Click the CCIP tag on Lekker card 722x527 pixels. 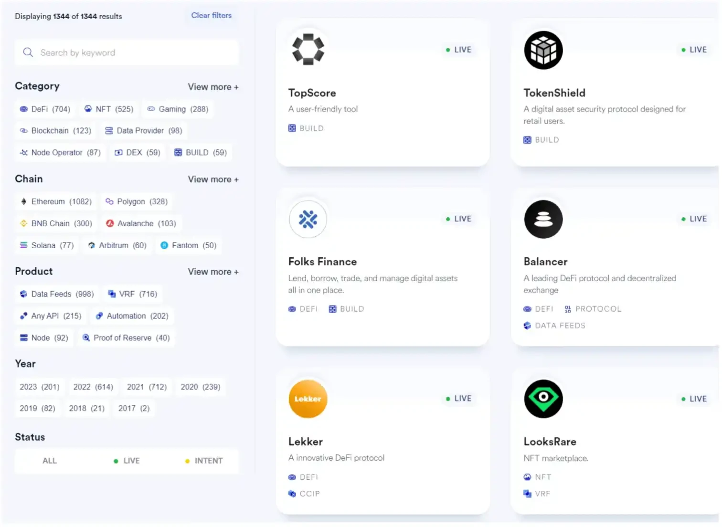click(x=304, y=494)
